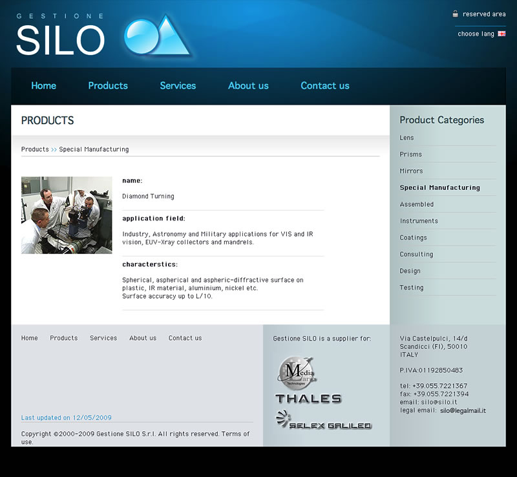The width and height of the screenshot is (517, 477).
Task: Select the Consulting product category
Action: point(416,254)
